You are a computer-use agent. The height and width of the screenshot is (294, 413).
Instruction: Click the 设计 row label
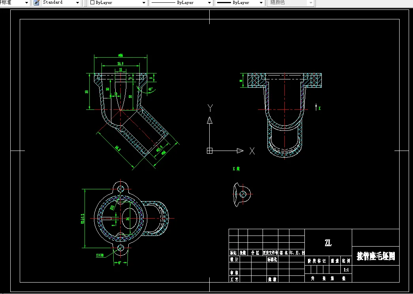click(234, 260)
